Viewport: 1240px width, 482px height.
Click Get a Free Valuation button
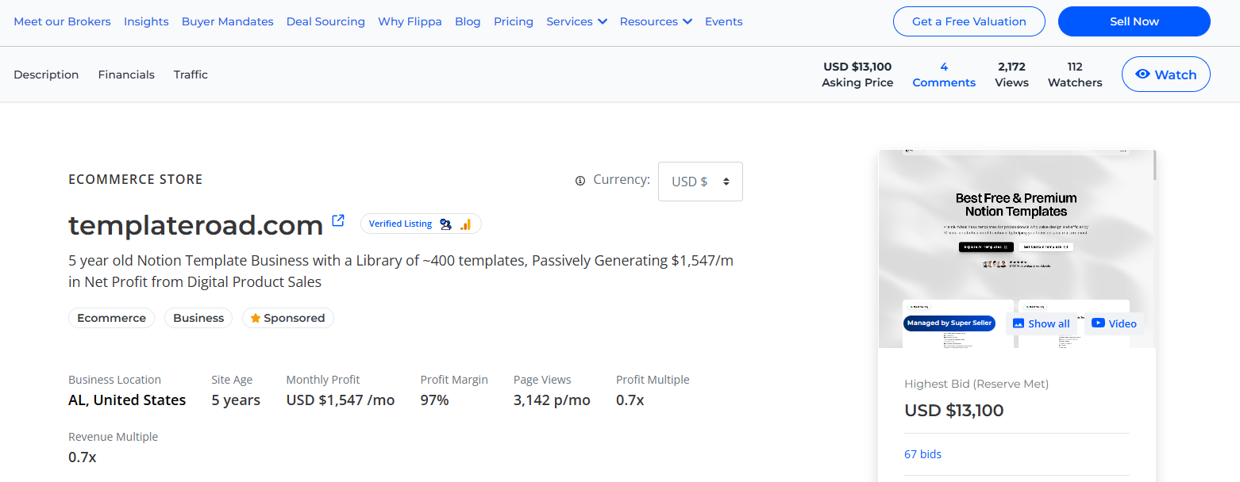969,21
